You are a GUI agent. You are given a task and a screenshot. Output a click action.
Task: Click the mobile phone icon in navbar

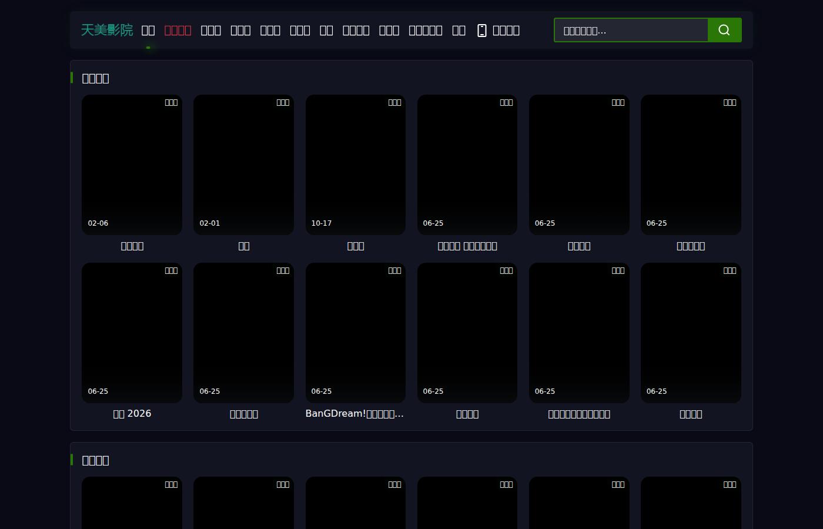coord(482,31)
